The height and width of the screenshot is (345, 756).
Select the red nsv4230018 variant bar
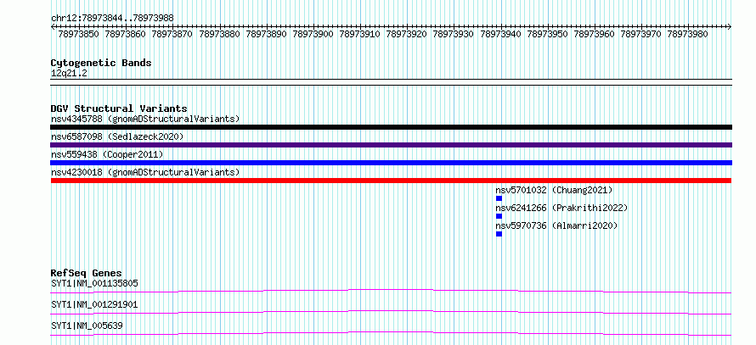[x=391, y=181]
